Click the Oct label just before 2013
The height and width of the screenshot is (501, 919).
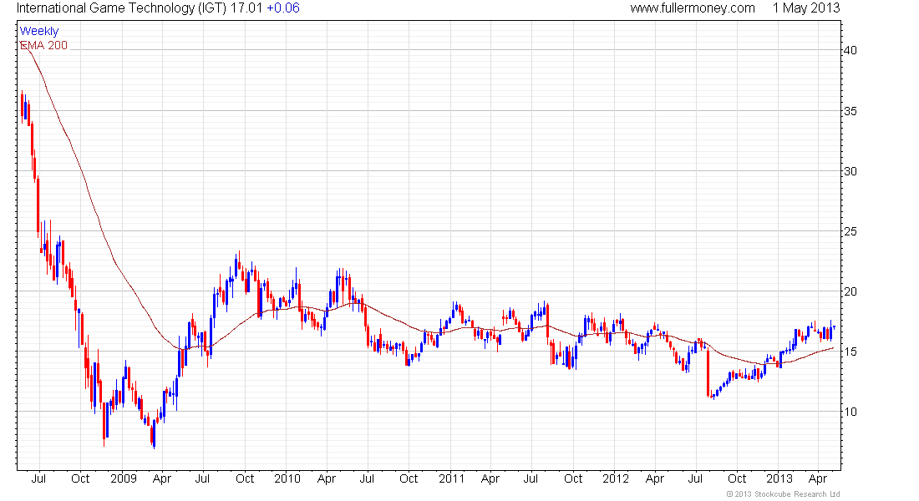tap(738, 478)
